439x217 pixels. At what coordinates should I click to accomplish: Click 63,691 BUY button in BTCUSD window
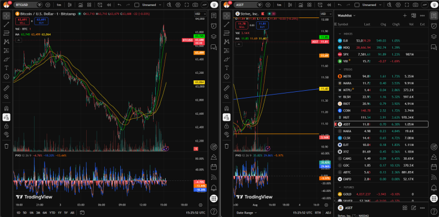[42, 21]
